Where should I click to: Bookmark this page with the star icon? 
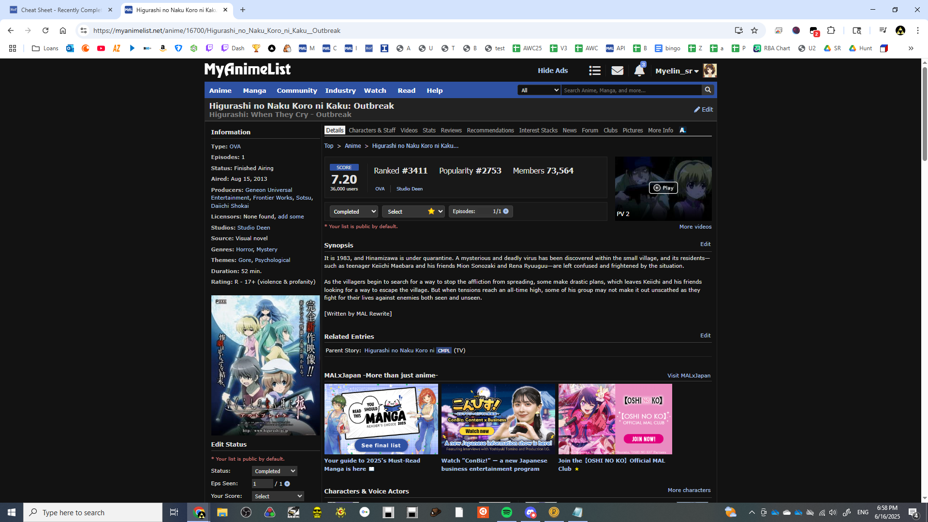tap(754, 30)
